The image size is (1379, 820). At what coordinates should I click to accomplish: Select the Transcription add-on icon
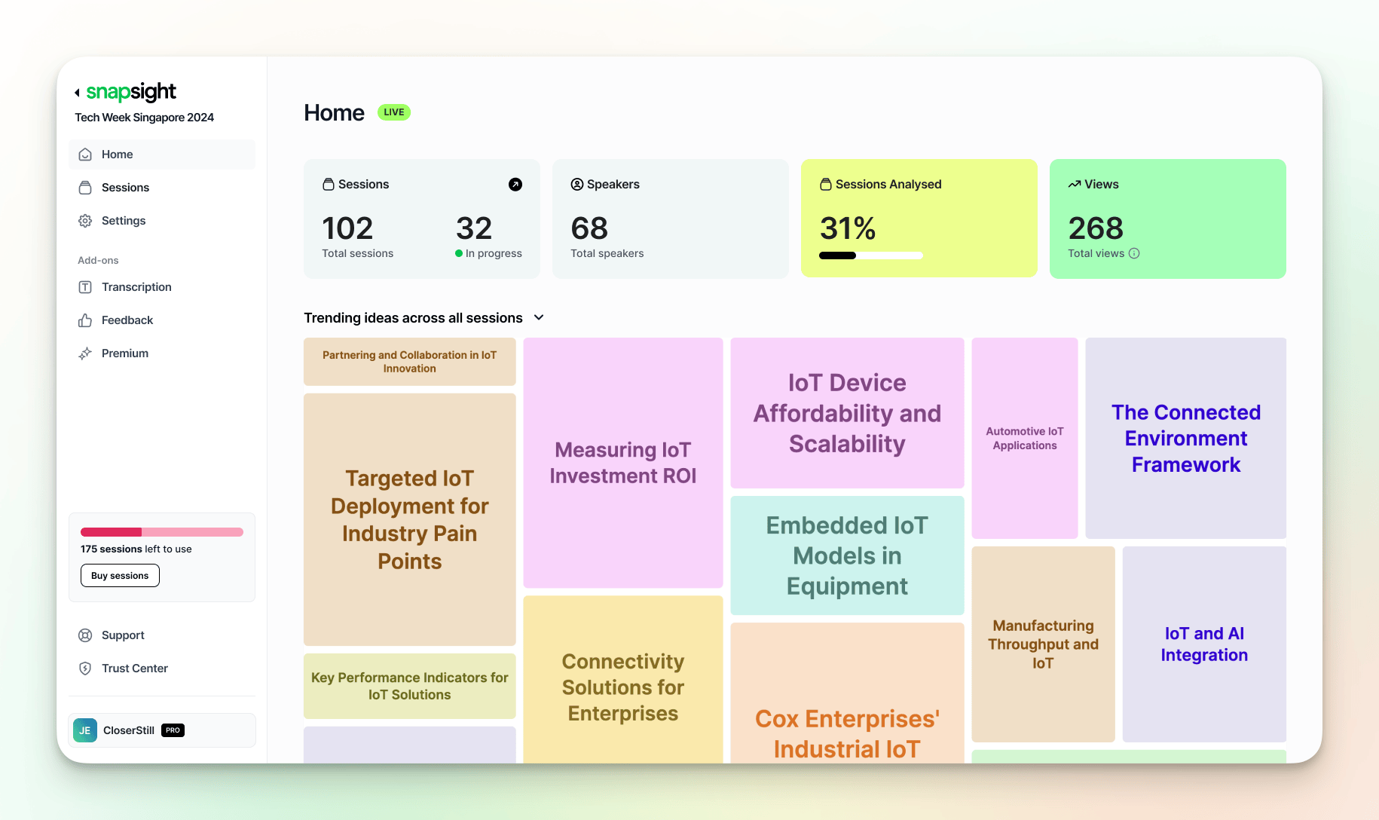[85, 286]
